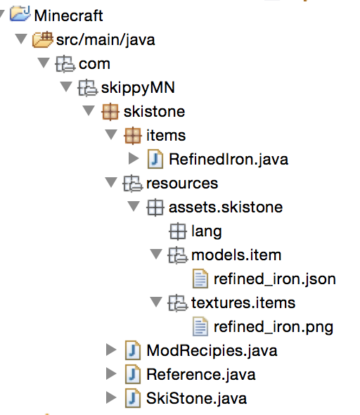
Task: Collapse the models.item package arrow
Action: (x=156, y=254)
